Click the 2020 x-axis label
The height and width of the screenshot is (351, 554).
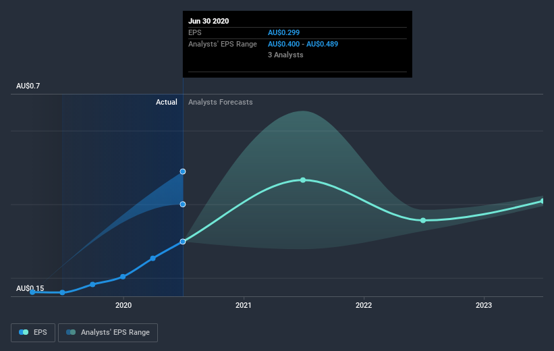(123, 305)
